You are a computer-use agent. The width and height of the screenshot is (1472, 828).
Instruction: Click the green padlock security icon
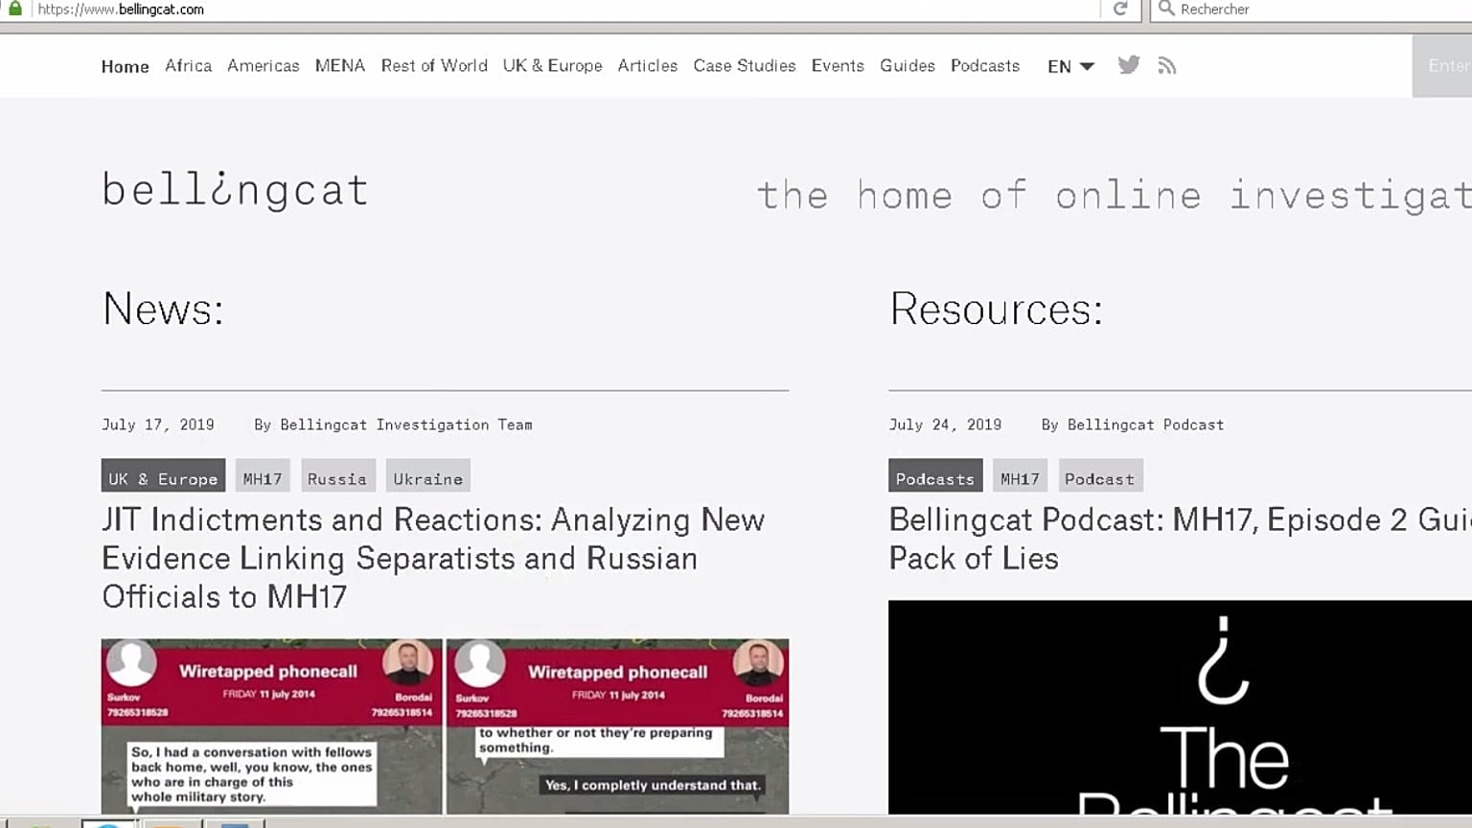(x=15, y=9)
